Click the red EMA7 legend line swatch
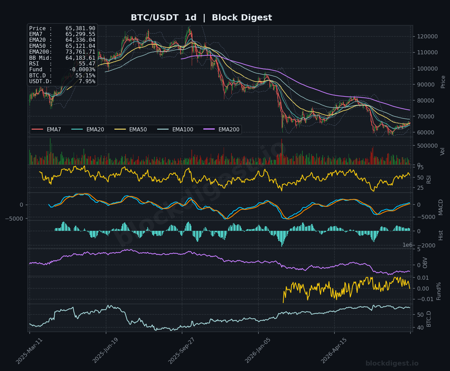This screenshot has height=371, width=450. pos(37,129)
